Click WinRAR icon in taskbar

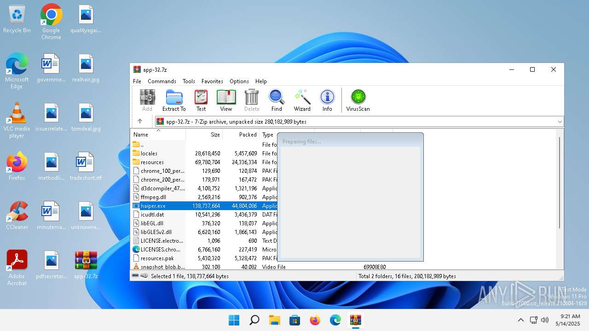pos(355,320)
